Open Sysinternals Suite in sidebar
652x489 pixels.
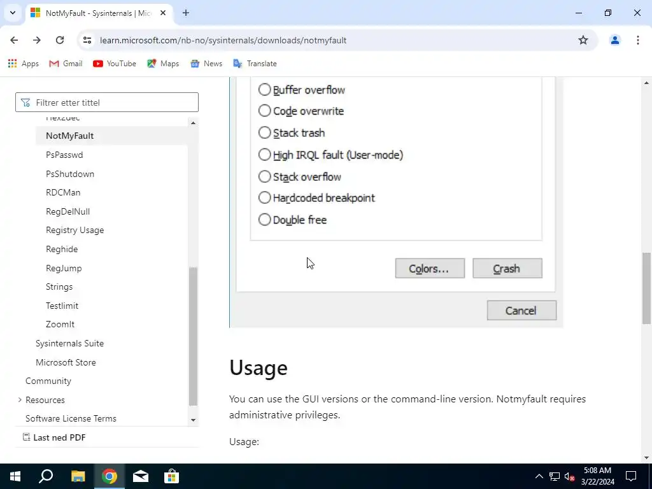pos(69,343)
